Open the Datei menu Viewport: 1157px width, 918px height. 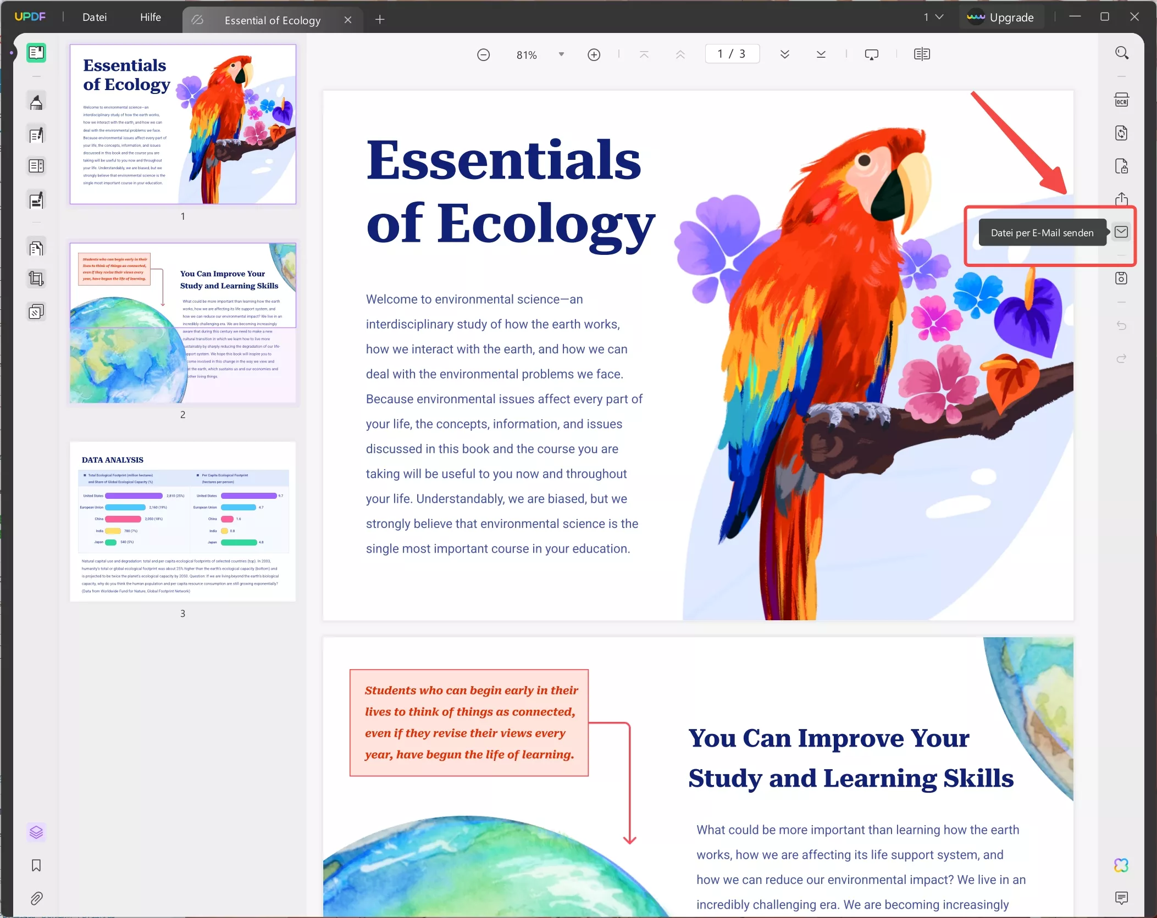(x=95, y=17)
